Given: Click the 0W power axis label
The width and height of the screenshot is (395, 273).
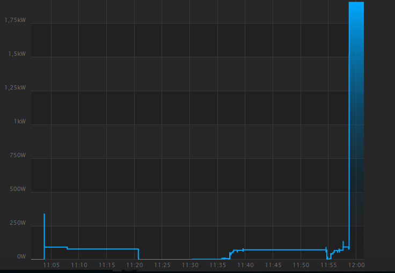Looking at the screenshot, I should point(21,257).
